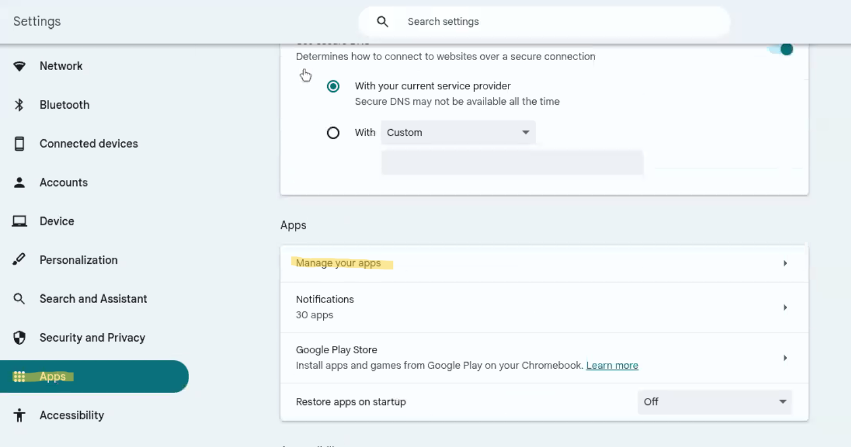Click the Security and Privacy shield icon
Screen dimensions: 851x447
click(x=19, y=337)
